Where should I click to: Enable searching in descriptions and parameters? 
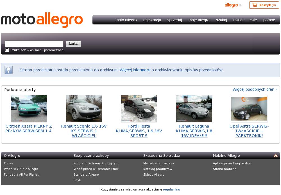[7, 50]
